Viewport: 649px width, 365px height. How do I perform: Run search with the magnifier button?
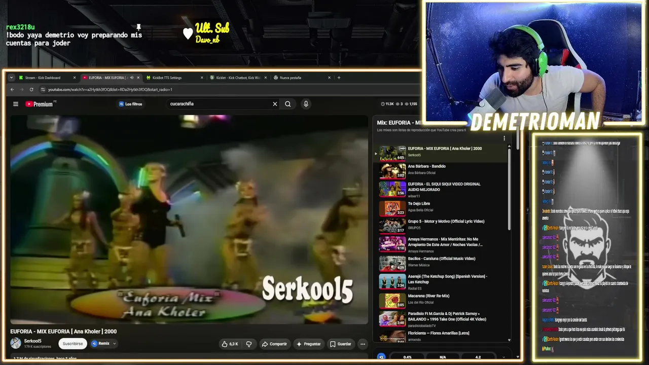288,104
